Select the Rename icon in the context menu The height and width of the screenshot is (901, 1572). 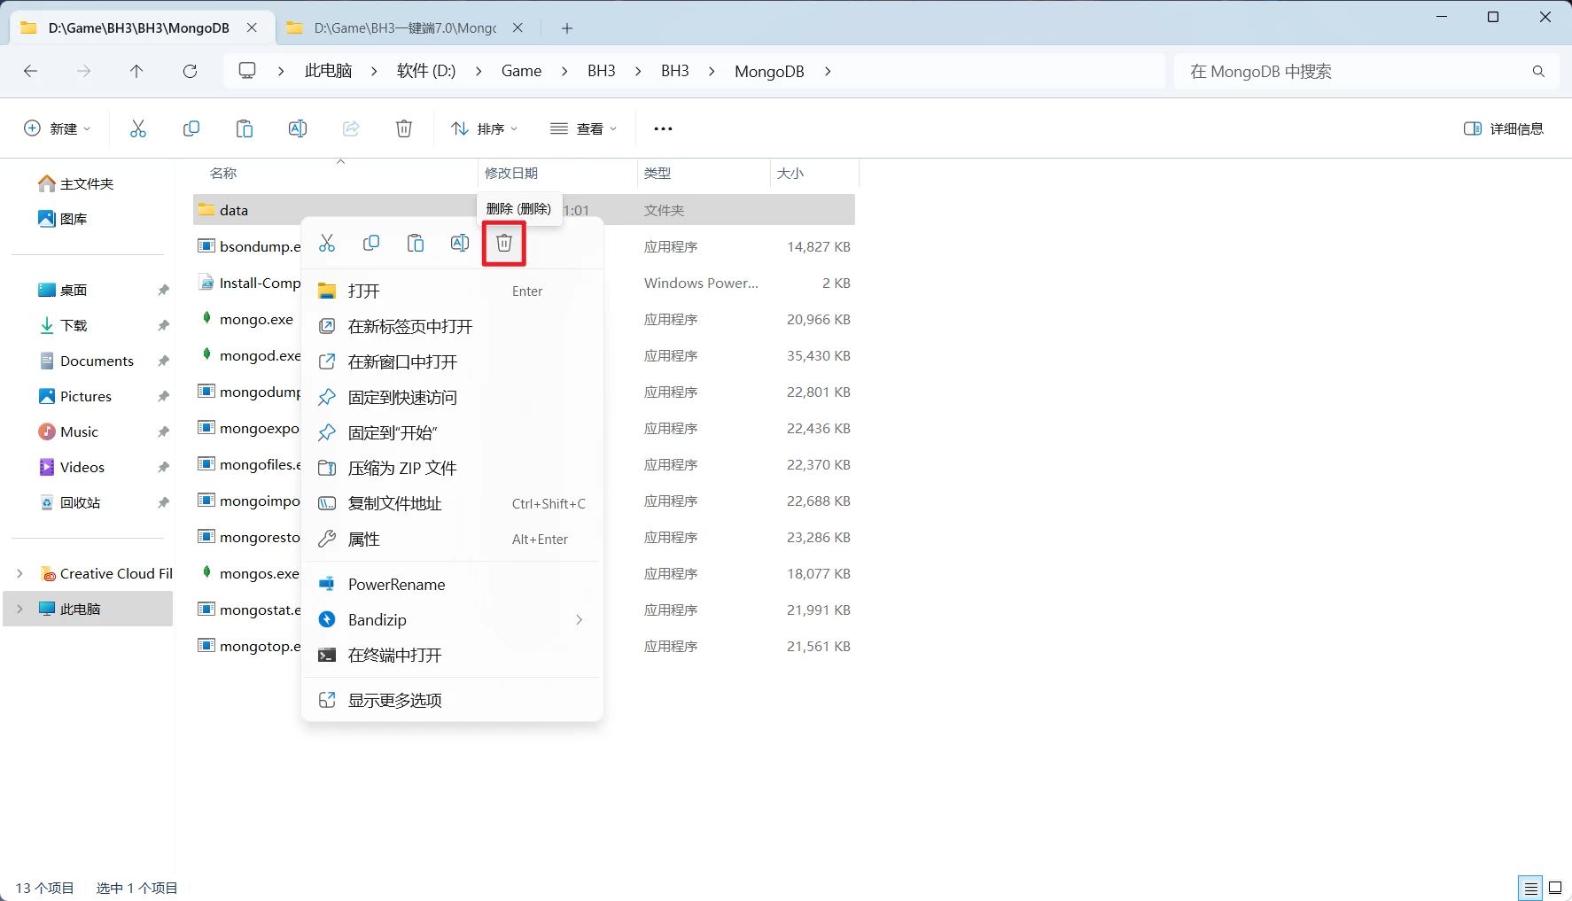(x=459, y=243)
